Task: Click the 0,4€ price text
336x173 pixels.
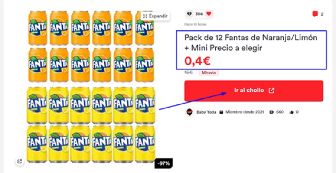Action: coord(197,61)
